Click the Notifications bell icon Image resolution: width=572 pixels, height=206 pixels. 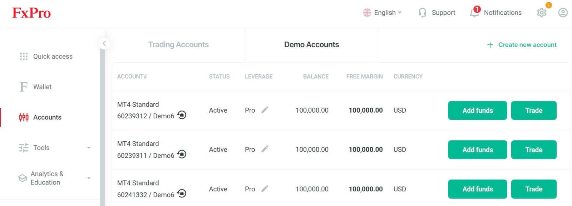474,13
